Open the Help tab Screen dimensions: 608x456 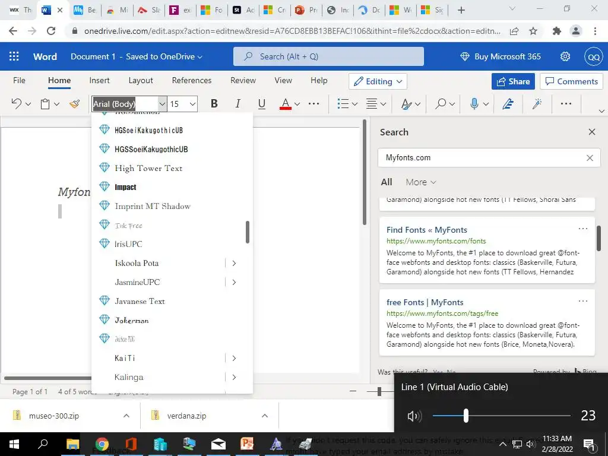[319, 80]
